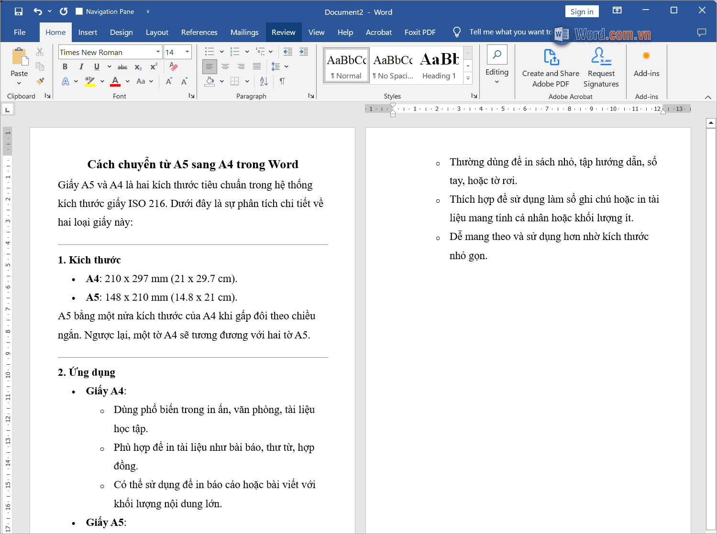Decrease the paragraph indent

(288, 52)
